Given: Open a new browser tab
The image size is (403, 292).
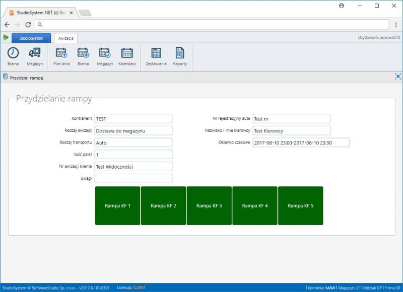Looking at the screenshot, I should [85, 13].
